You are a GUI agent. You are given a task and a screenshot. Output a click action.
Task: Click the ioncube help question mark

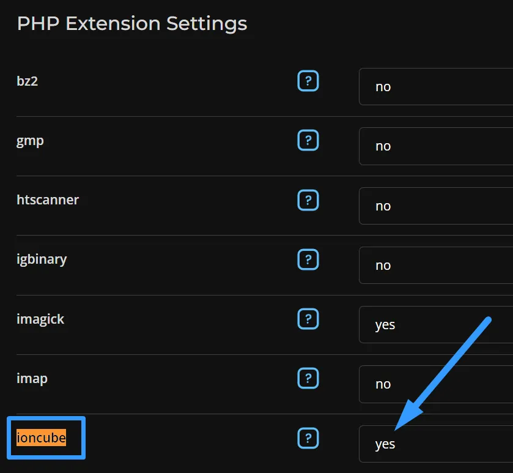coord(308,438)
